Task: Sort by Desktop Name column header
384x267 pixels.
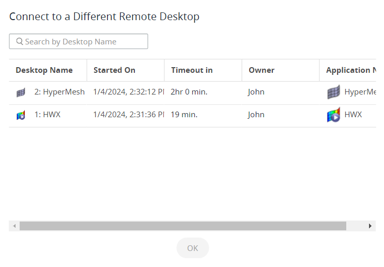Action: [x=44, y=70]
